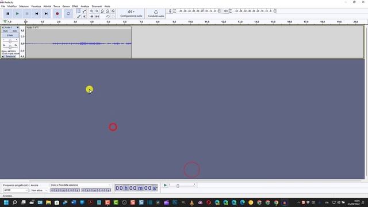Toggle Solo on Audio 1 track
Screen dimensions: 368x207
click(x=14, y=31)
